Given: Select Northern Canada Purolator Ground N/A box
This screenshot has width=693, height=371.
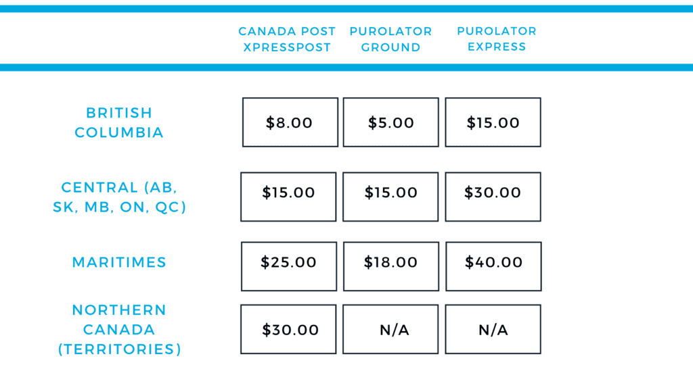Looking at the screenshot, I should [390, 329].
